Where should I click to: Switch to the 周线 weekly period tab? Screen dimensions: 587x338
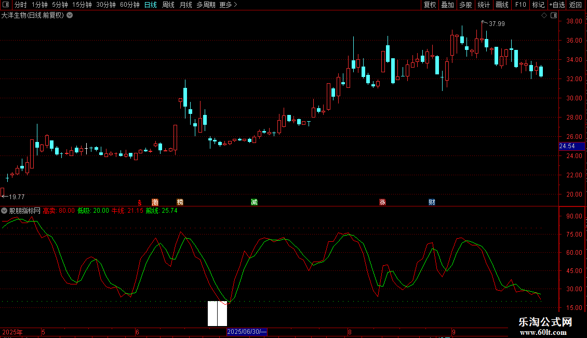point(168,5)
